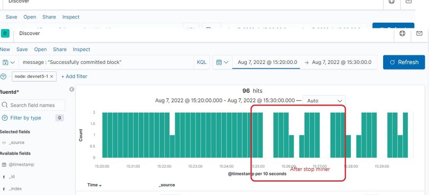Sort by the Time column arrow
The image size is (430, 195).
point(100,185)
